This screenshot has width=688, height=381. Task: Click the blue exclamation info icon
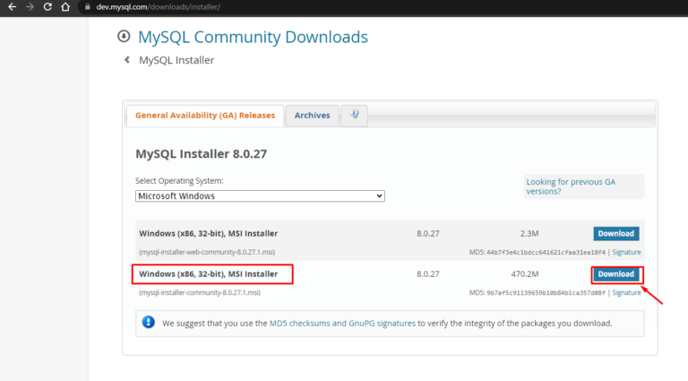coord(149,322)
